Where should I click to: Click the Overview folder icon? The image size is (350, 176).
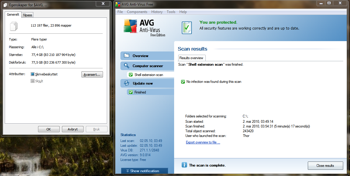click(x=127, y=55)
